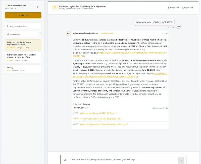Click the printer icon in Print thread
Image resolution: width=201 pixels, height=164 pixels.
(169, 8)
